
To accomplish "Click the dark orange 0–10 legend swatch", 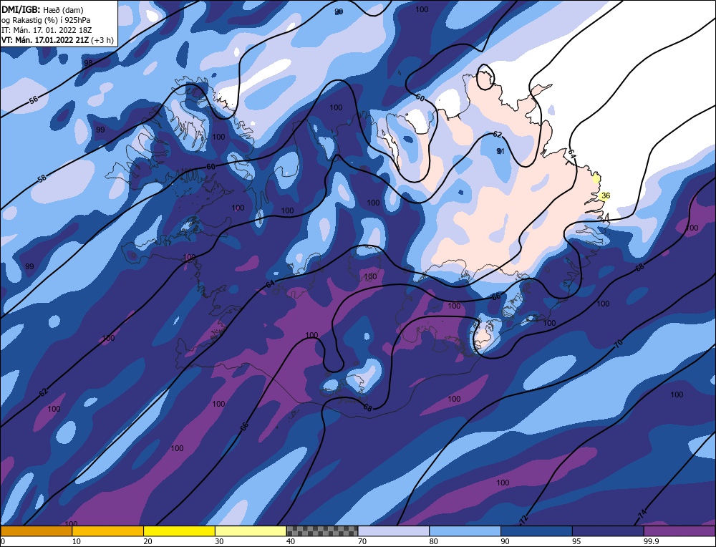I will click(x=36, y=531).
